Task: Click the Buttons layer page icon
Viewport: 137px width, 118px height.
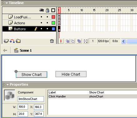Action: [x=10, y=29]
